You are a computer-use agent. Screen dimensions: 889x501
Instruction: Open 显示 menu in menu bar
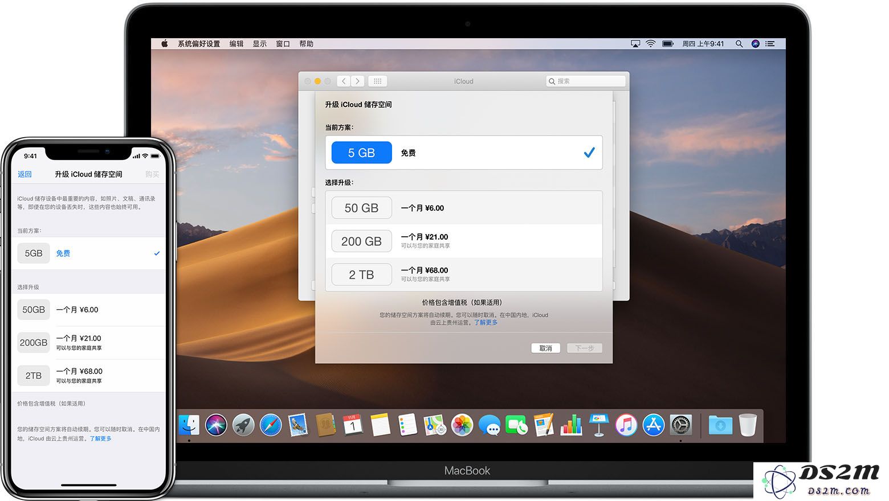click(260, 44)
